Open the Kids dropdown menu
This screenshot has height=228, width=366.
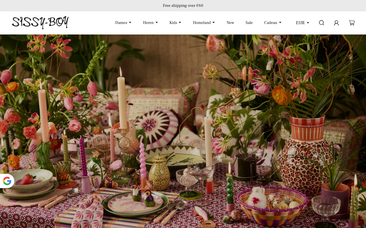tap(175, 23)
